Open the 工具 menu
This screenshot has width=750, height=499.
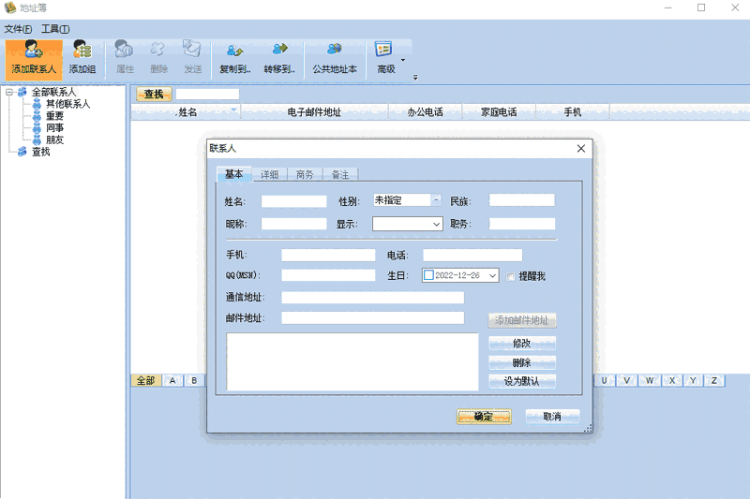pyautogui.click(x=55, y=29)
